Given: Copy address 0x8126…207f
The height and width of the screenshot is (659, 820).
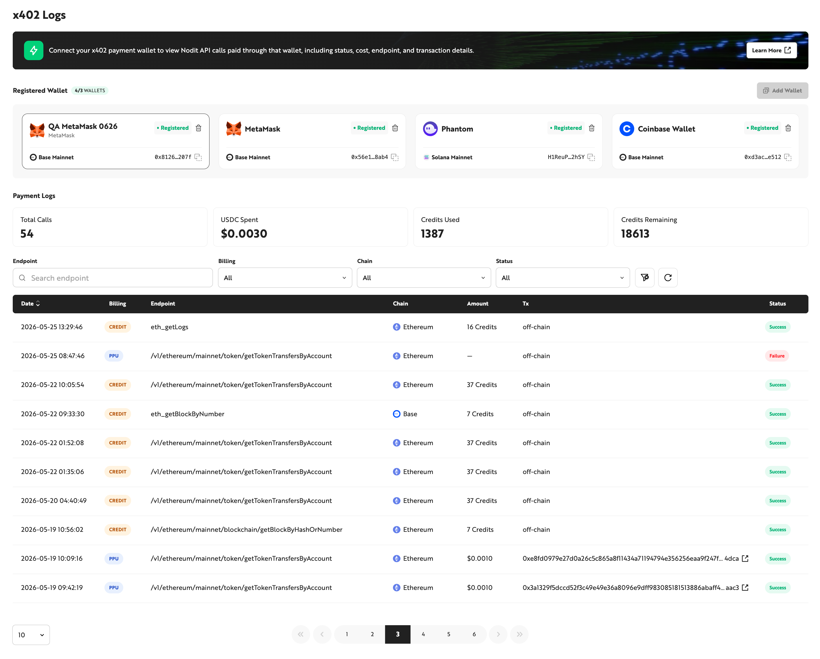Looking at the screenshot, I should 198,157.
